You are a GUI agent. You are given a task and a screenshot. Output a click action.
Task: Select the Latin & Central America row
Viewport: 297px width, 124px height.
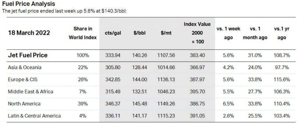click(149, 116)
